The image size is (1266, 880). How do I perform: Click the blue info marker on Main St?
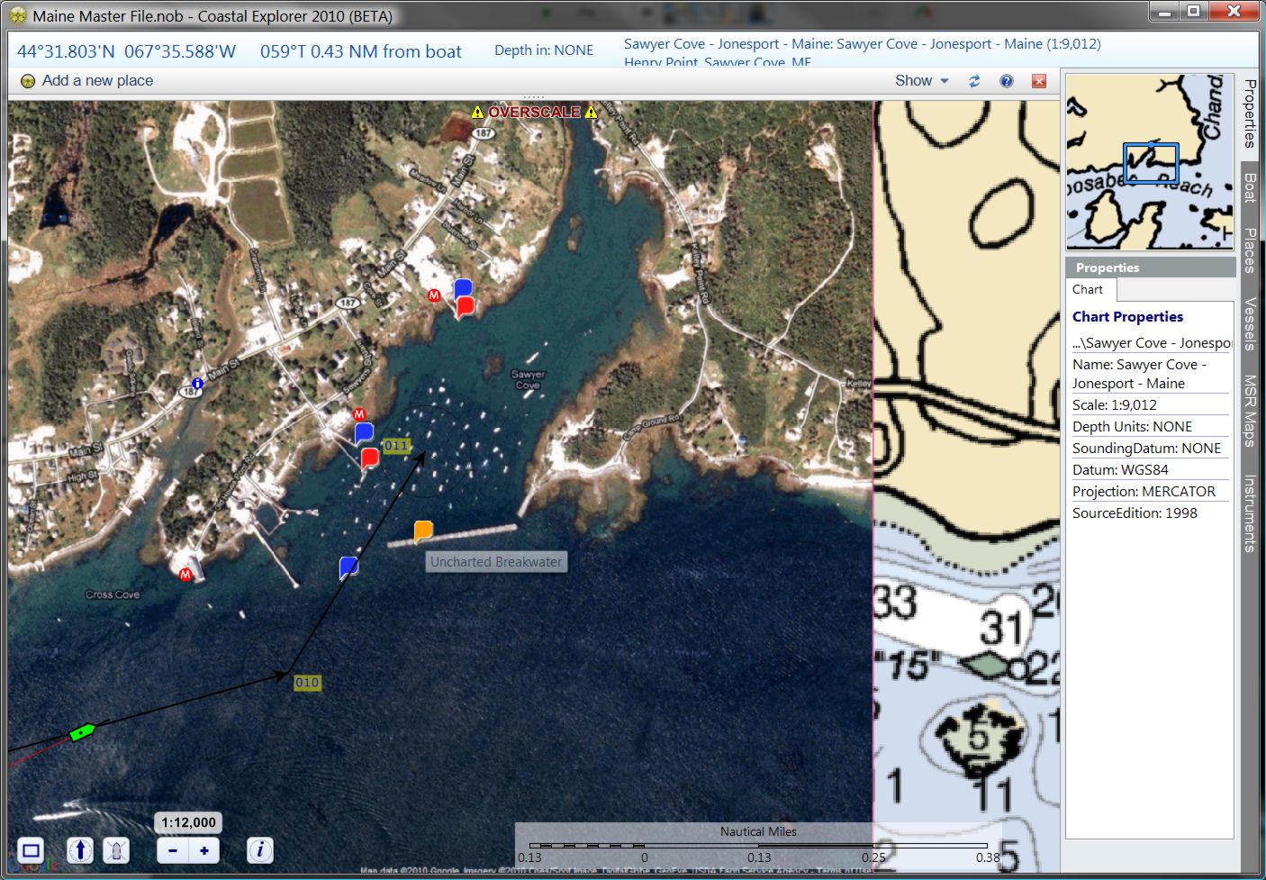[x=197, y=383]
